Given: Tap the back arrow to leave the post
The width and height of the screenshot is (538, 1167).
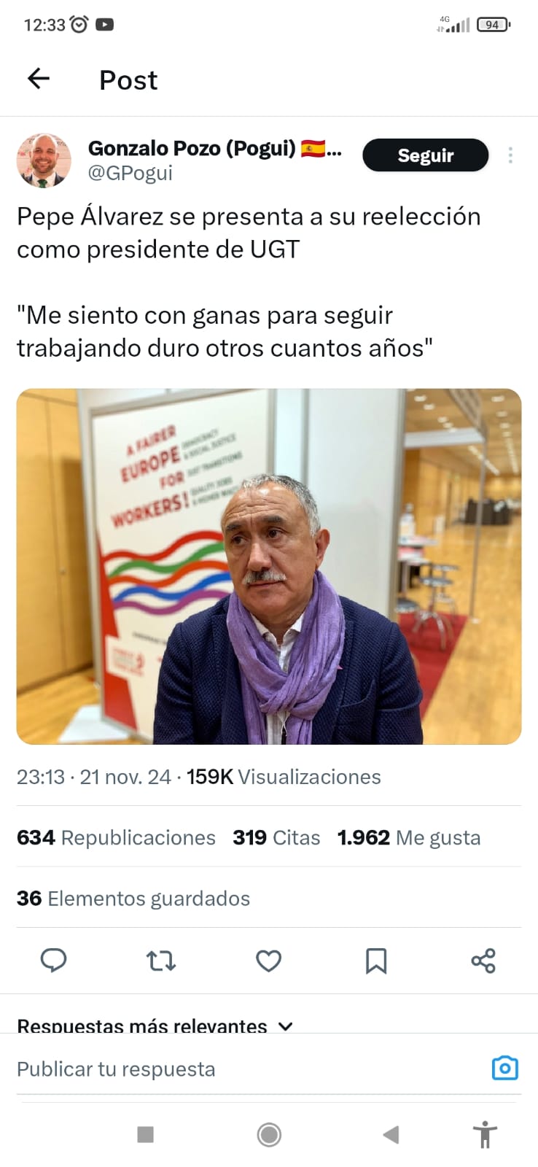Looking at the screenshot, I should click(38, 78).
